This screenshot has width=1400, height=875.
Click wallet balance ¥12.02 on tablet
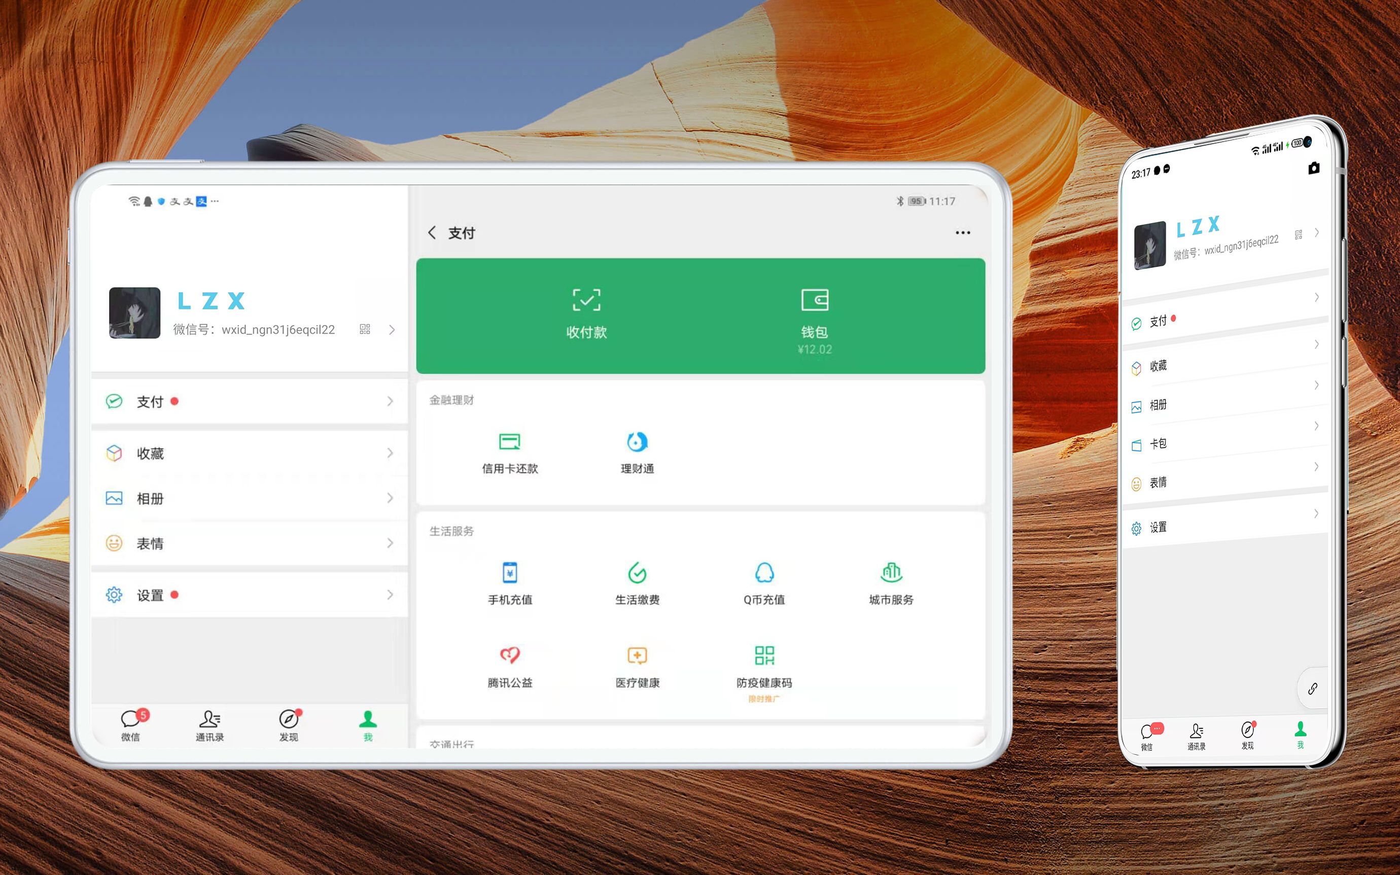(x=815, y=349)
